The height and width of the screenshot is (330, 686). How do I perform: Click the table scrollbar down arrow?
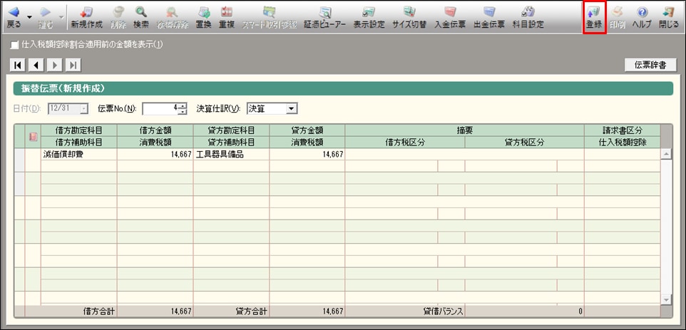(x=666, y=299)
